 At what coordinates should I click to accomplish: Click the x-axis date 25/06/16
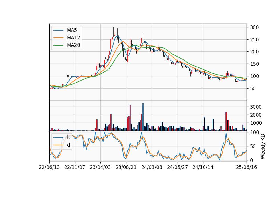[247, 167]
